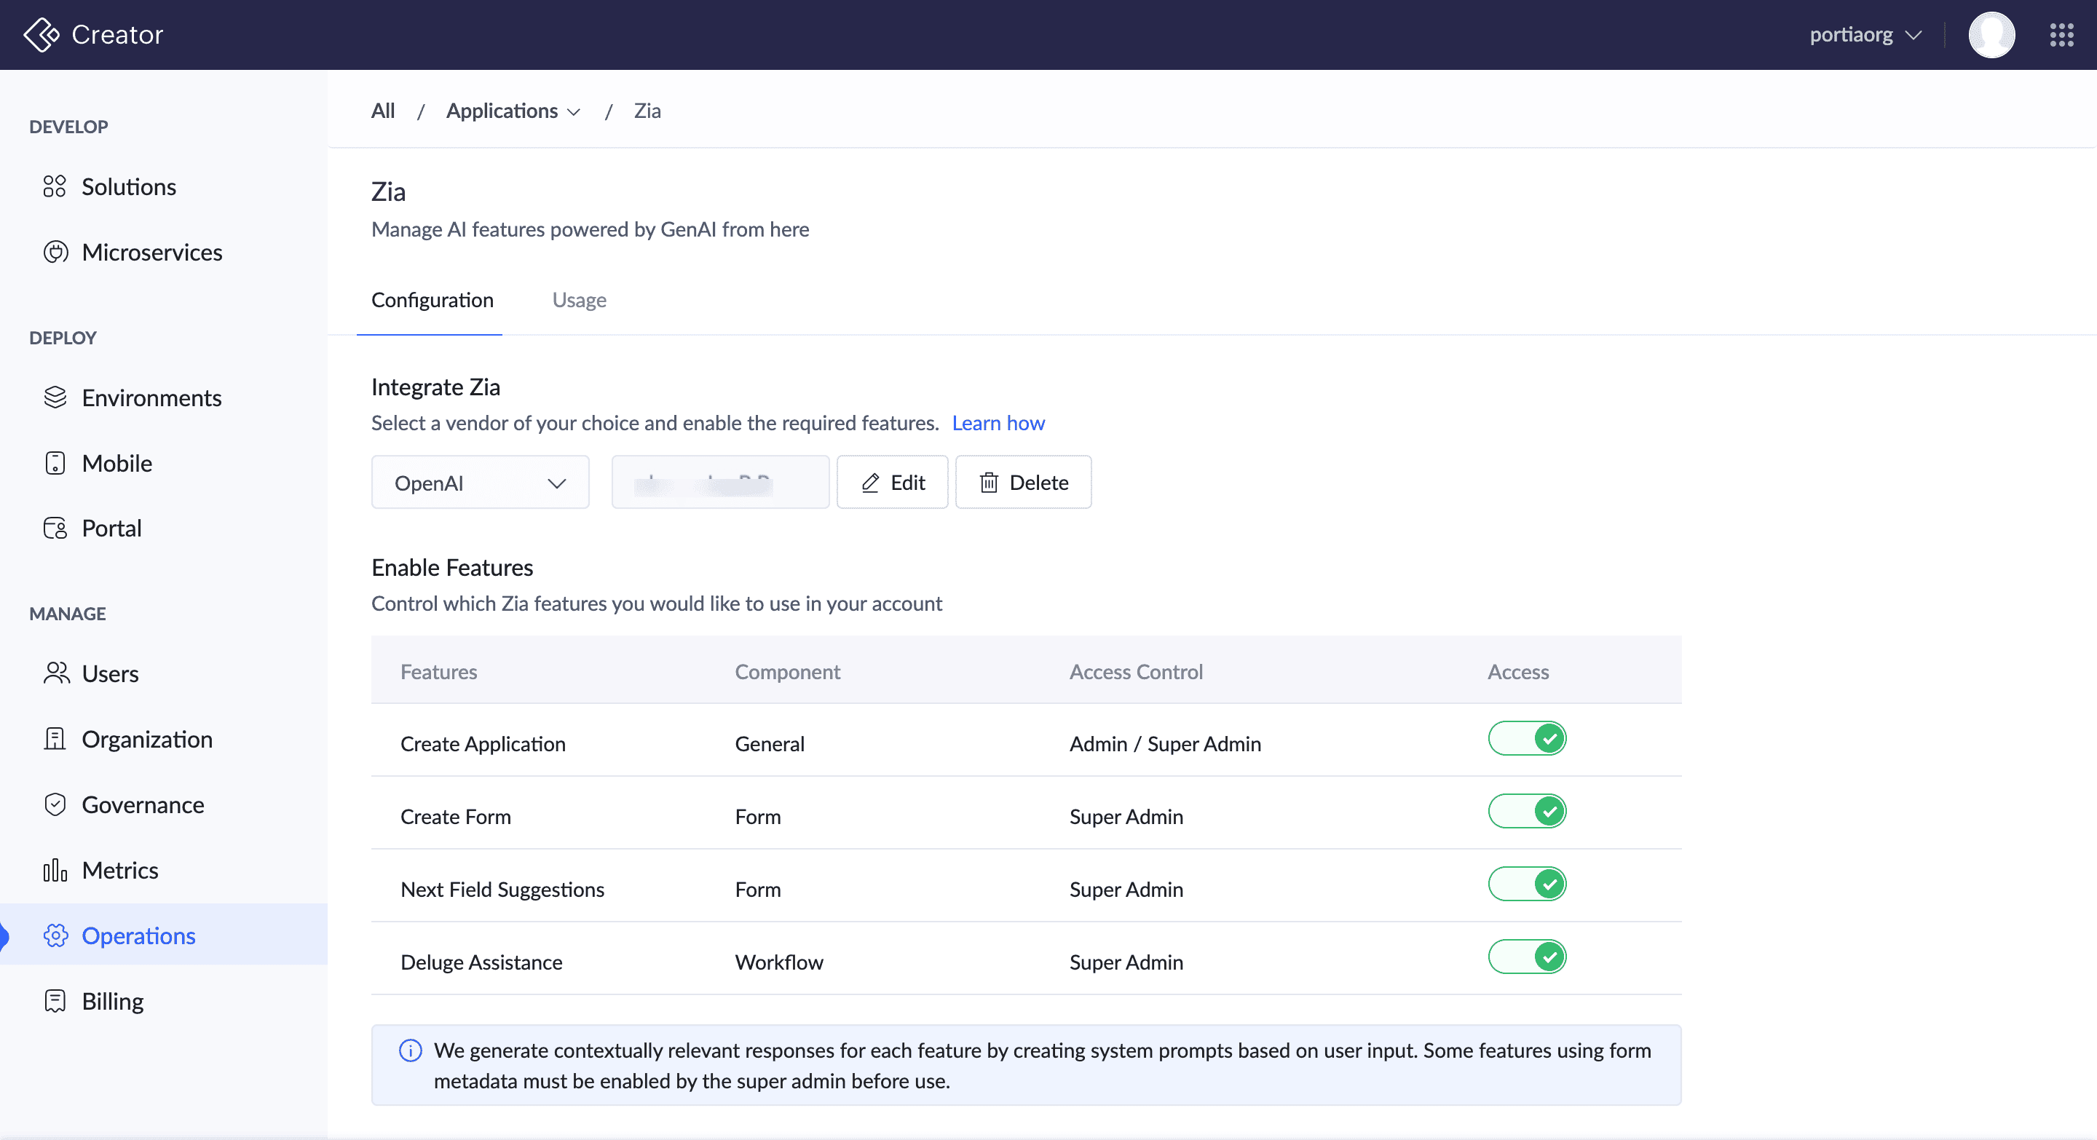Click the Metrics bar chart icon

(x=55, y=870)
